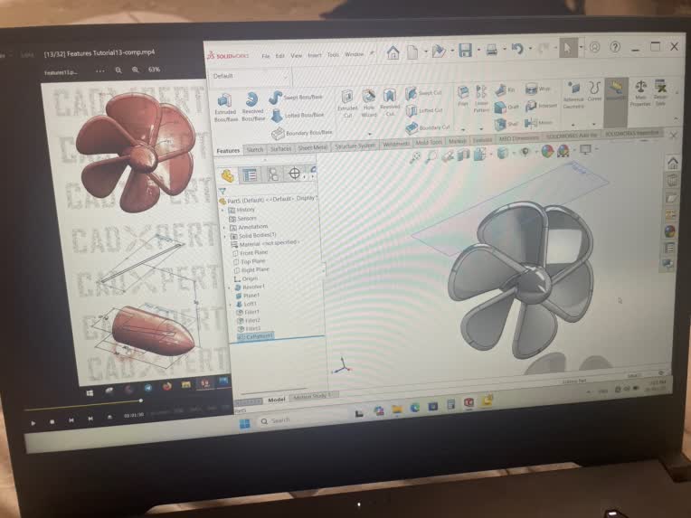Select the Swept Cut tool
The width and height of the screenshot is (691, 518).
click(x=423, y=93)
